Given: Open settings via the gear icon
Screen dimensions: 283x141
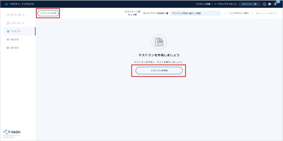Looking at the screenshot, I should click(x=275, y=4).
